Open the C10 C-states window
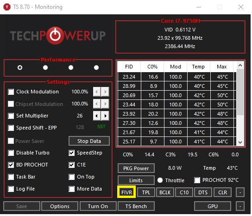The image size is (252, 216). (x=184, y=192)
